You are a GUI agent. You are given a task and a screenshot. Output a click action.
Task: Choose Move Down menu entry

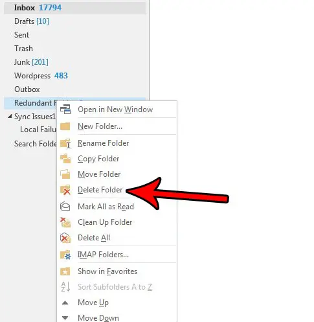pos(117,317)
